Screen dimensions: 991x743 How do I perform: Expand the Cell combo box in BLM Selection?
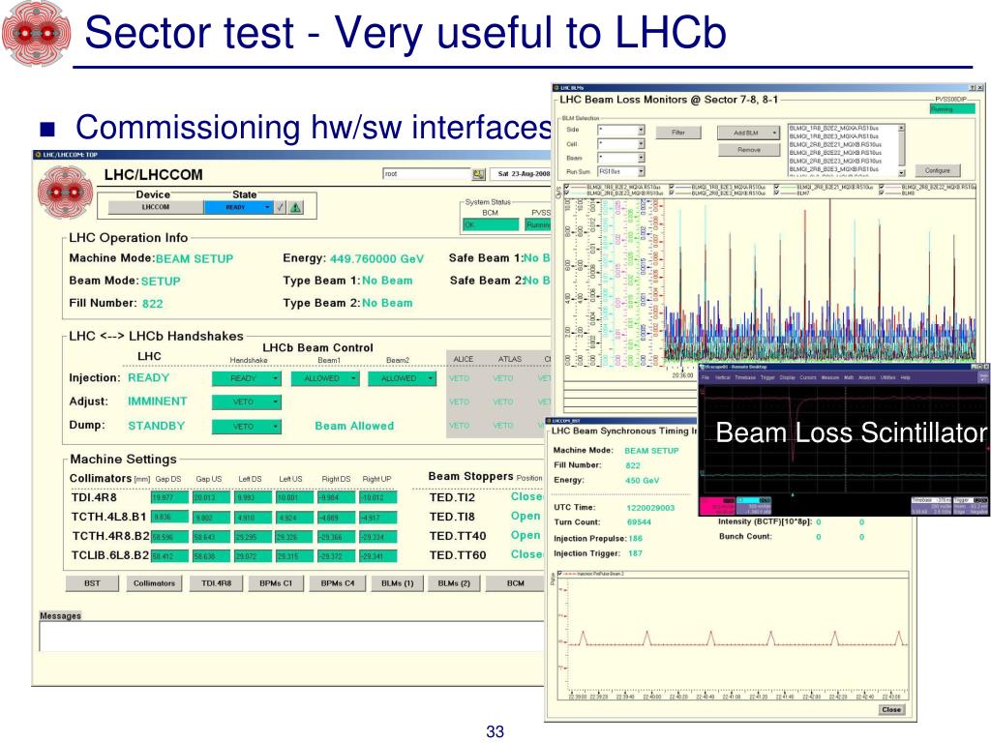pos(641,144)
